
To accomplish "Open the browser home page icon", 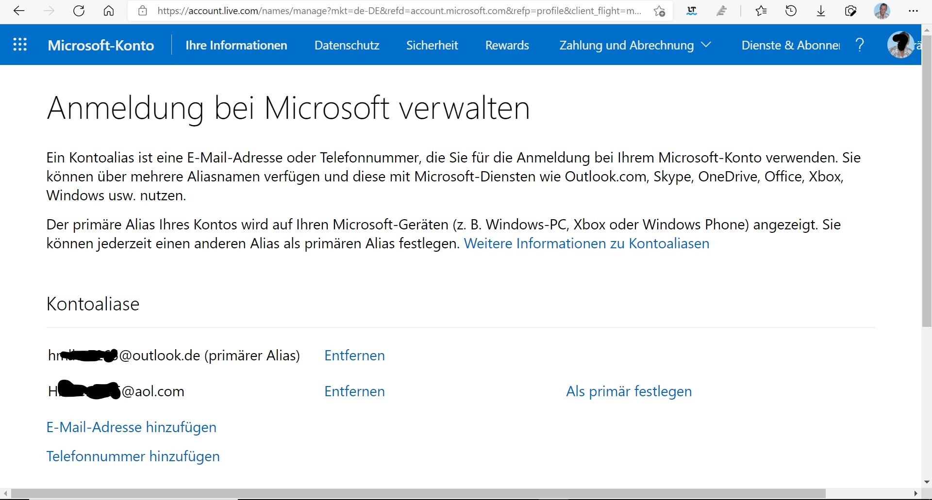I will click(109, 11).
